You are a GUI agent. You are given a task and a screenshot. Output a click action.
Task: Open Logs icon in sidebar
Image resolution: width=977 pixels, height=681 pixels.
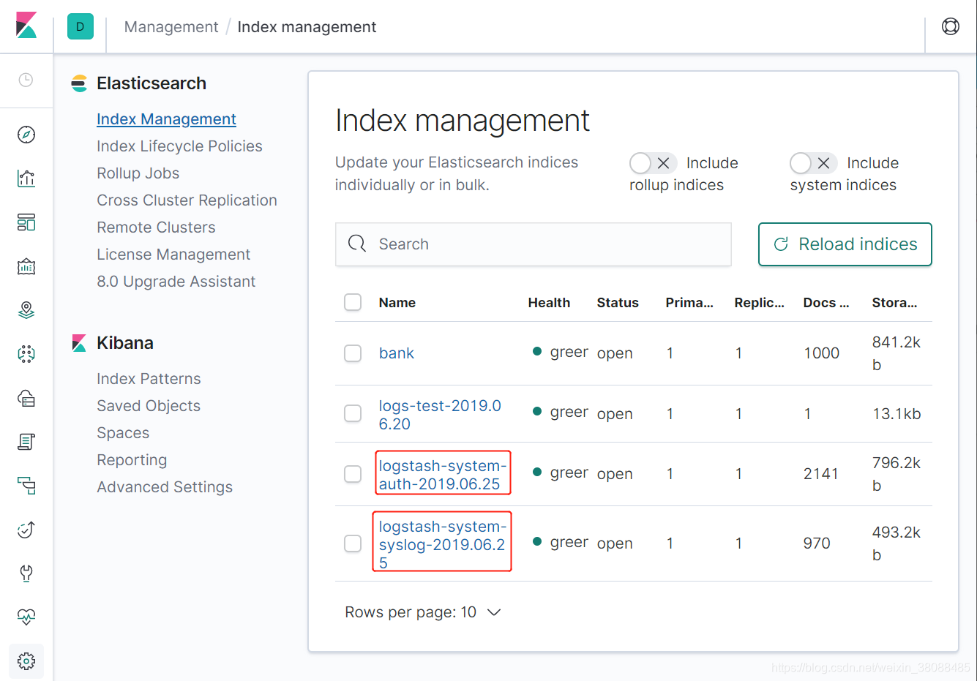pos(26,442)
